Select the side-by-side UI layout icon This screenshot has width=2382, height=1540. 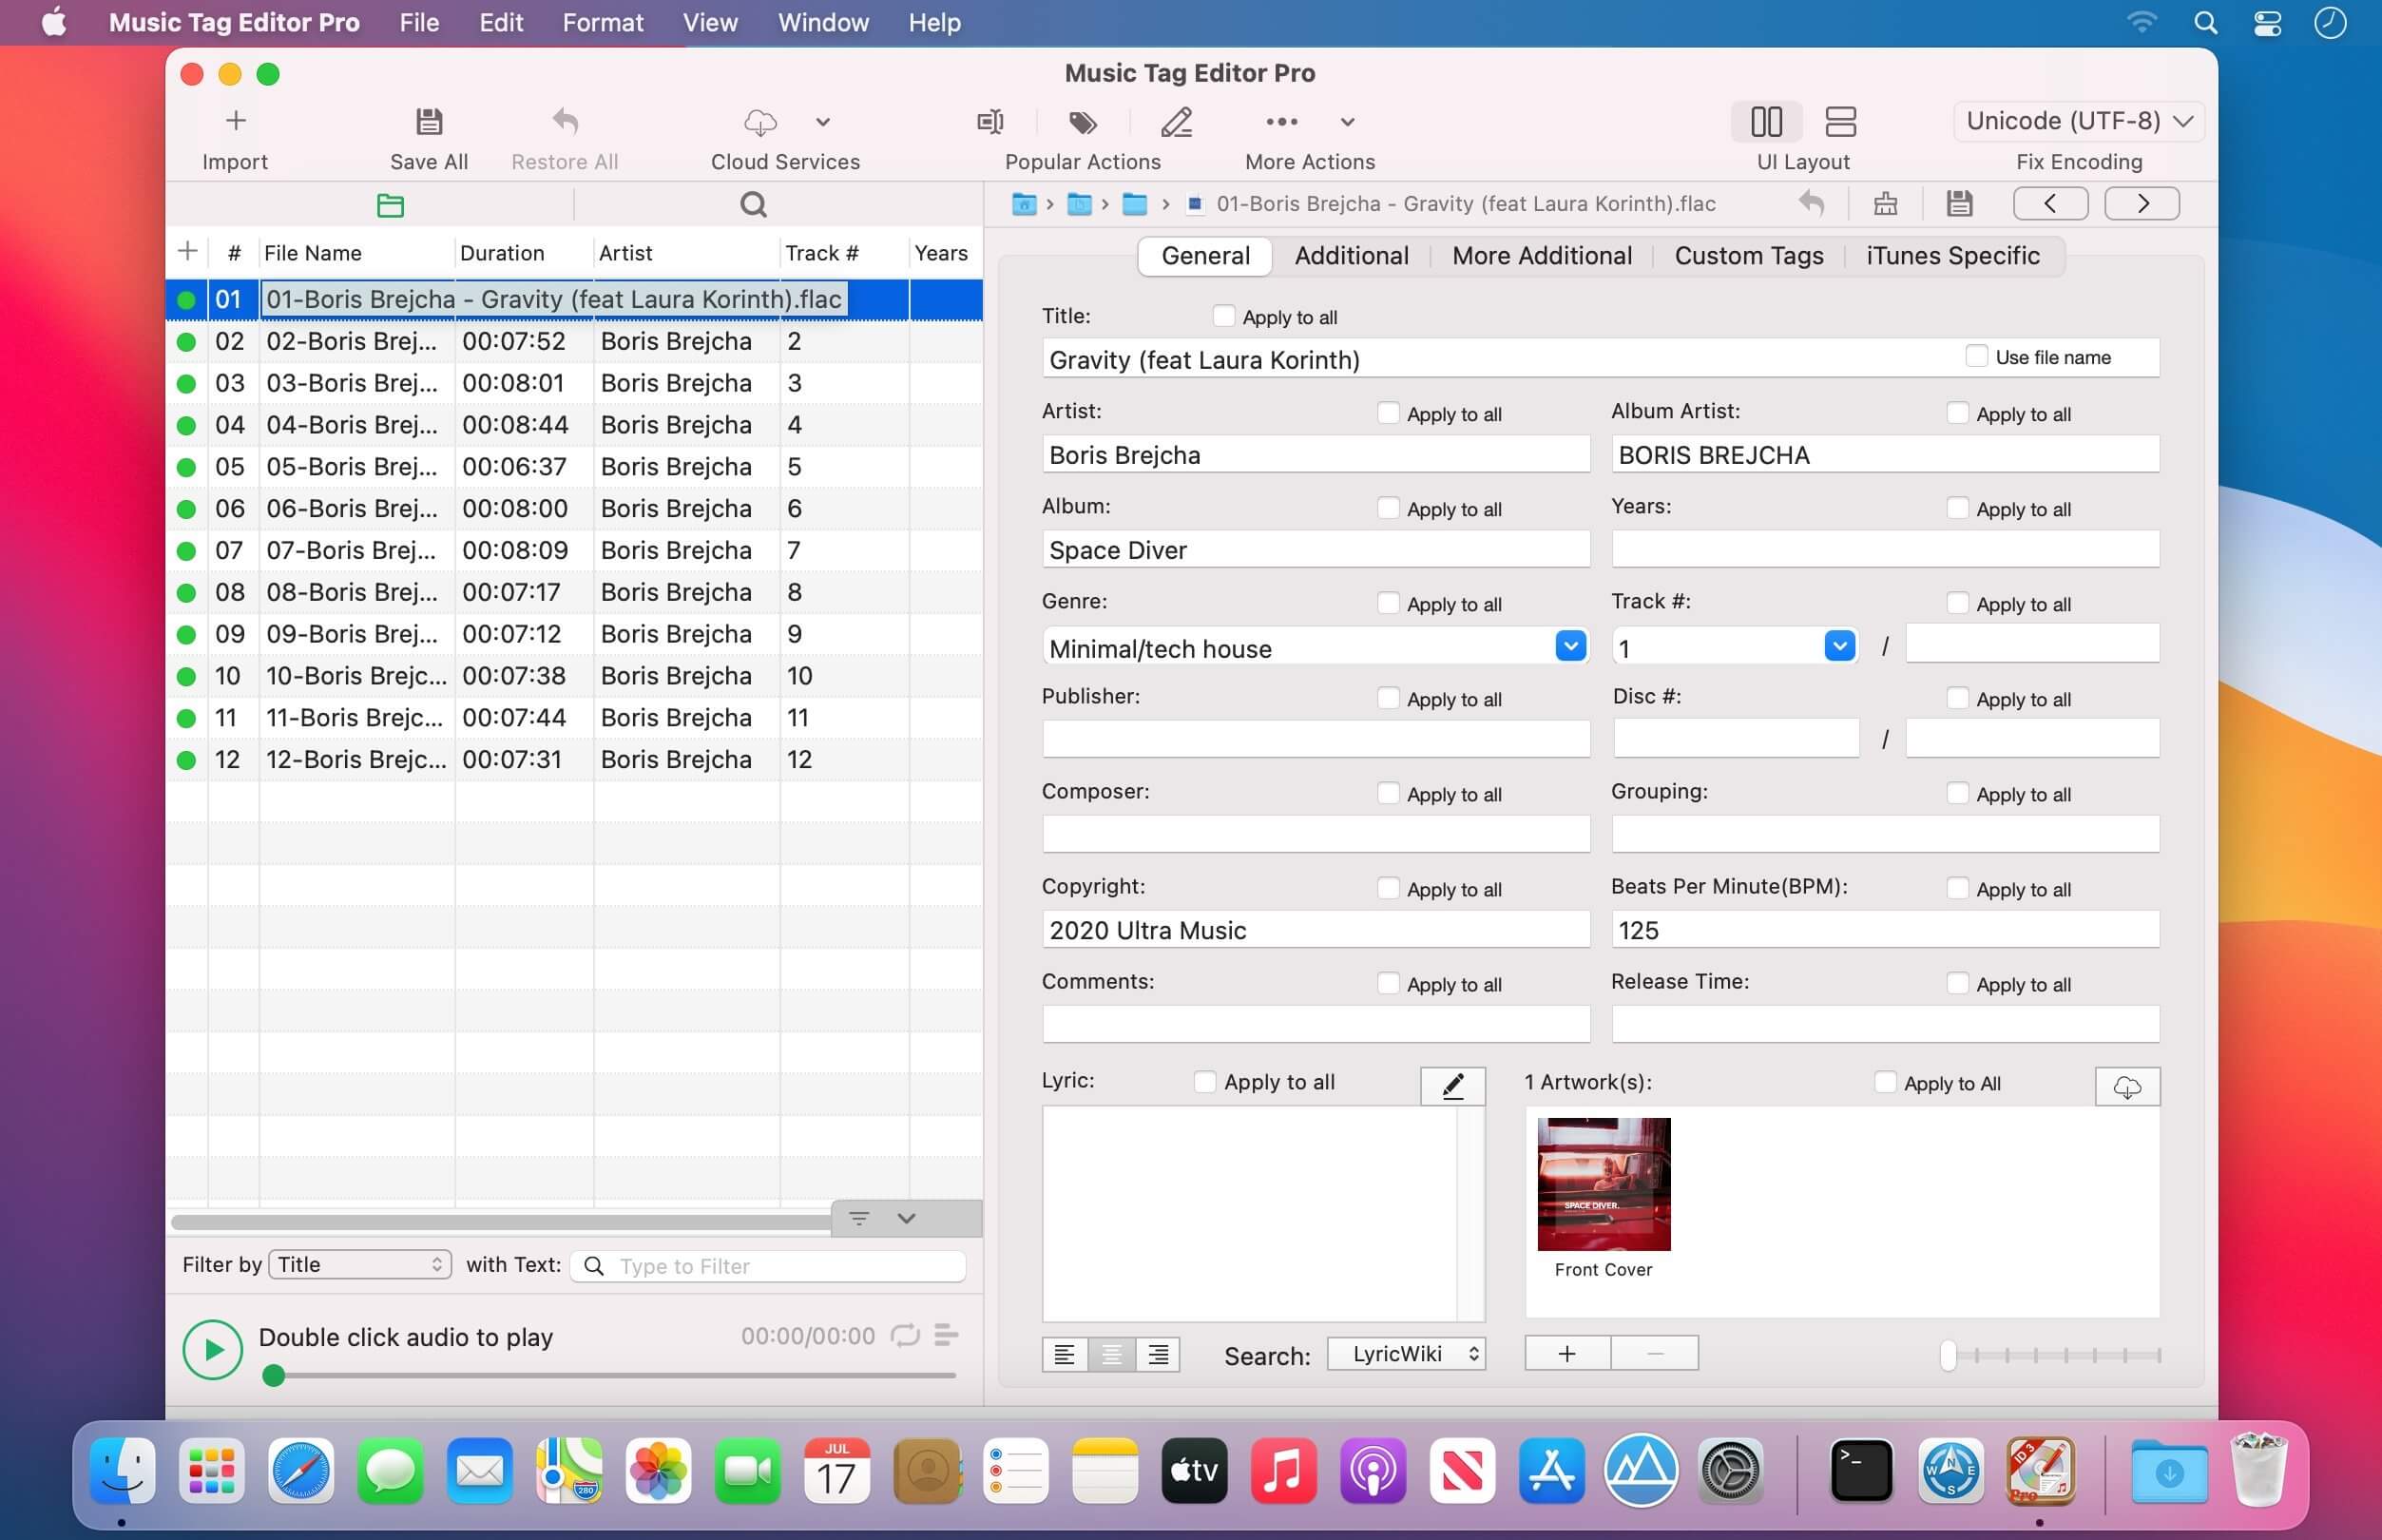coord(1766,122)
